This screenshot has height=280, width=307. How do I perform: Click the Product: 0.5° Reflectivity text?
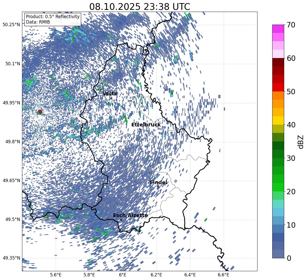[x=53, y=17]
